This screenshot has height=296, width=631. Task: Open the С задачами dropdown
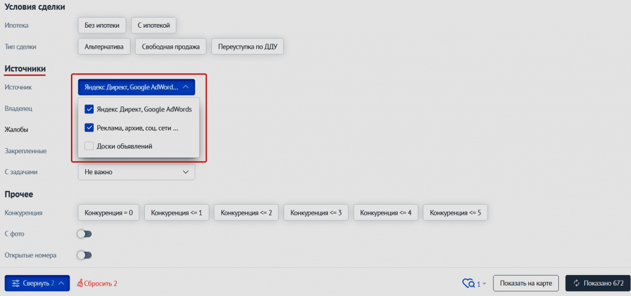tap(136, 172)
